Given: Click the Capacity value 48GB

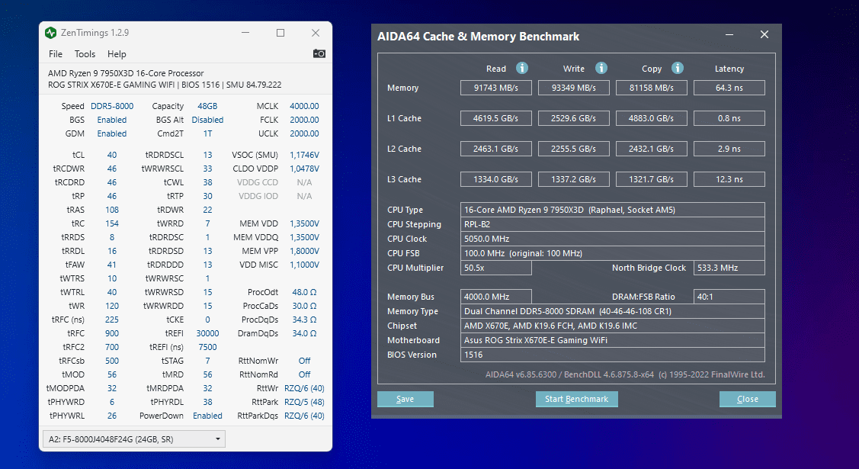Looking at the screenshot, I should pos(207,106).
